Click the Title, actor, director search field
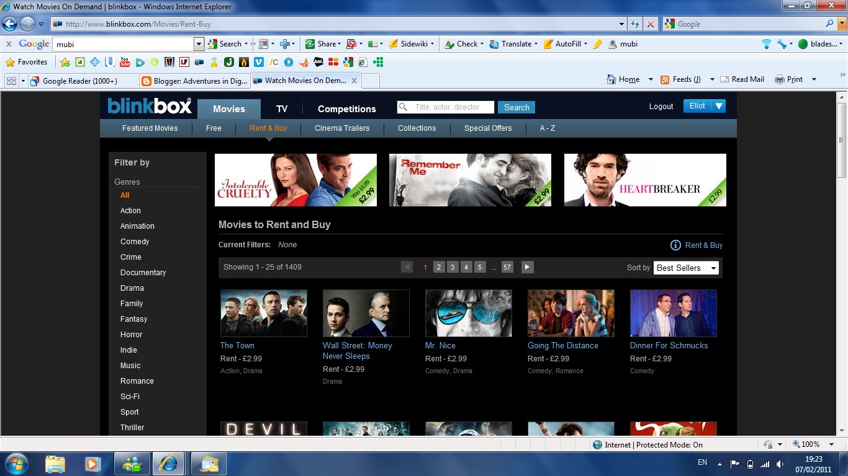Image resolution: width=848 pixels, height=476 pixels. (x=446, y=107)
